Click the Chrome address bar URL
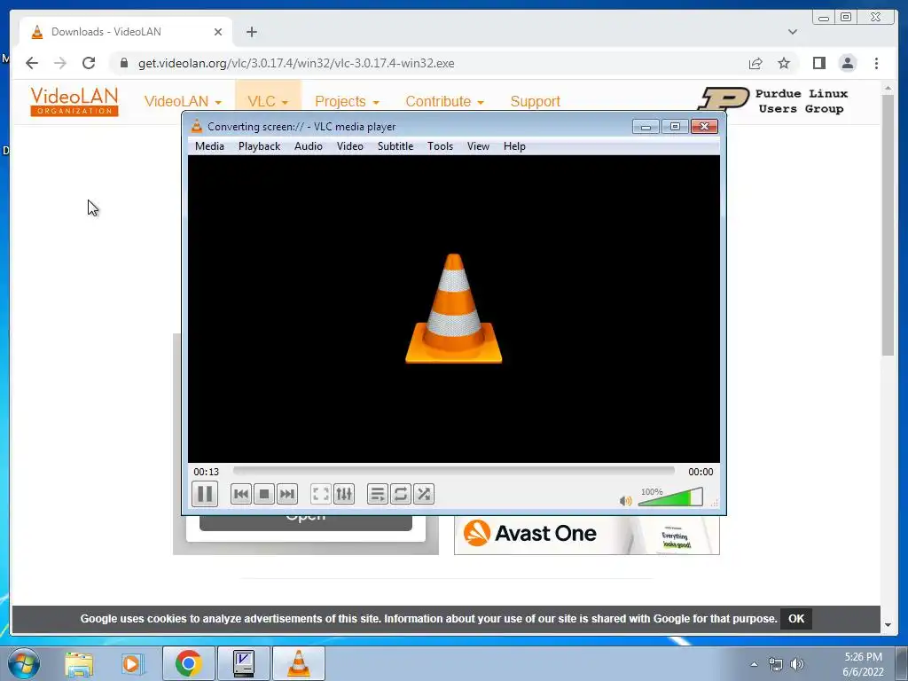 [296, 63]
